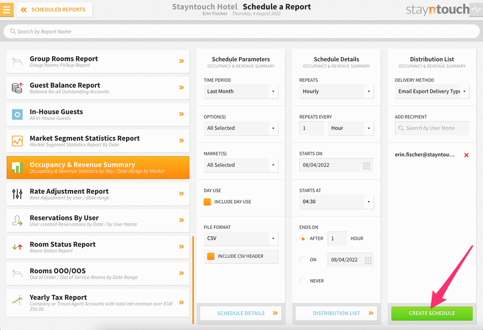483x330 pixels.
Task: Click the Schedule Details button
Action: (241, 313)
